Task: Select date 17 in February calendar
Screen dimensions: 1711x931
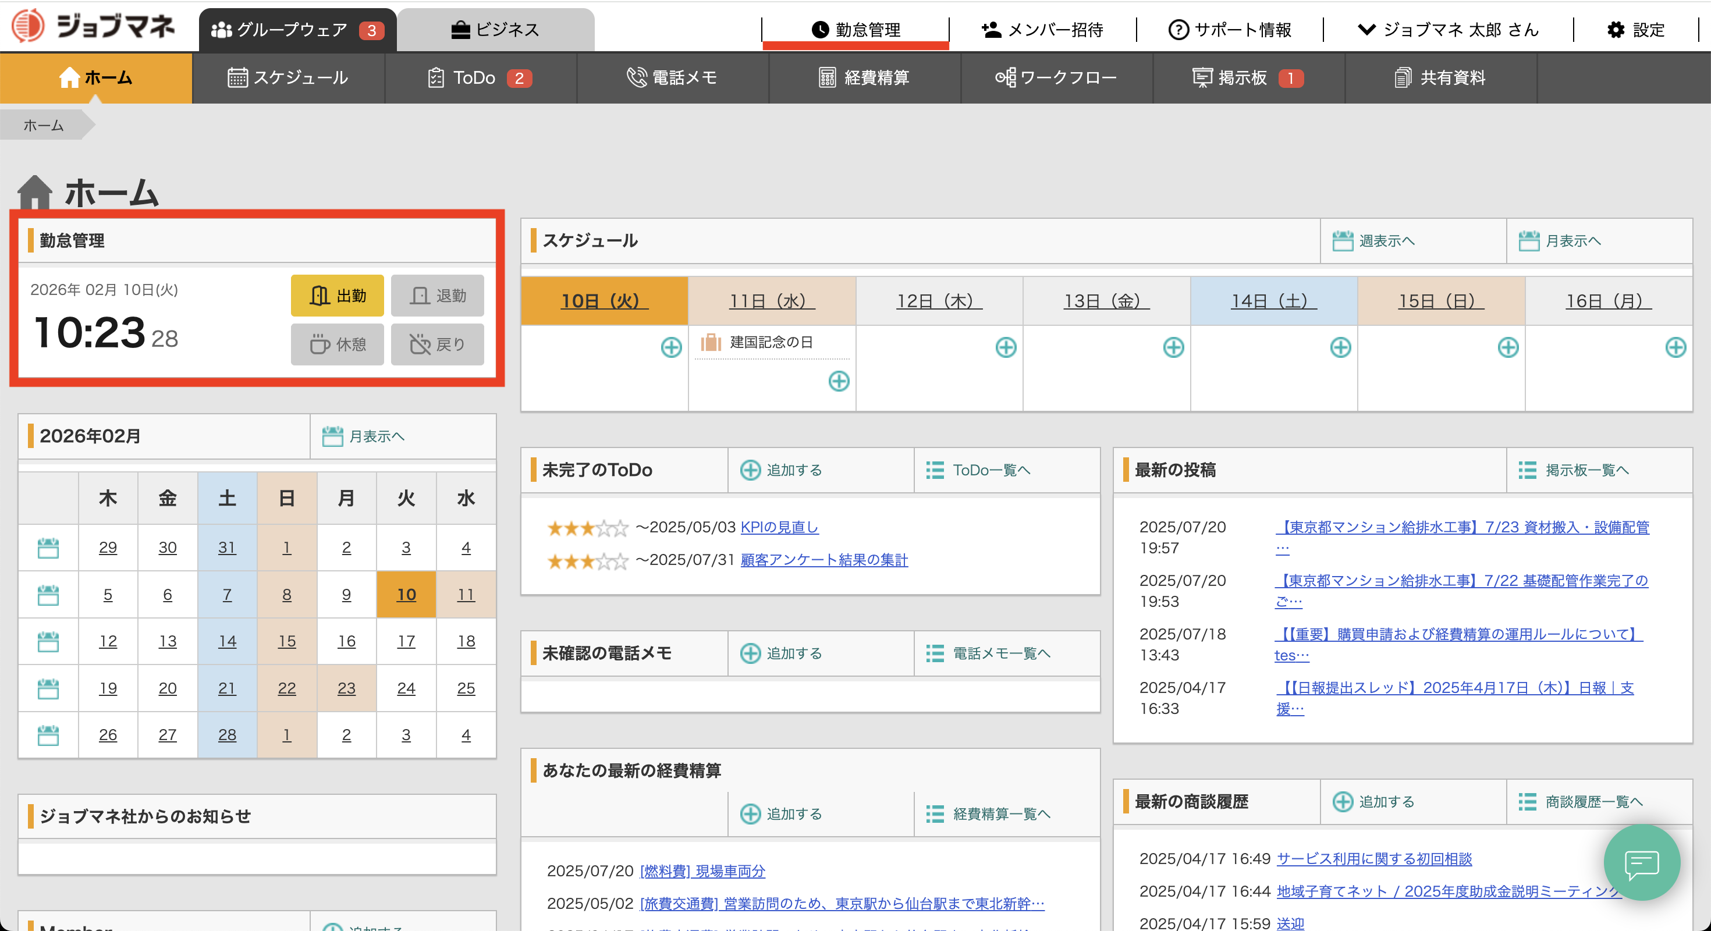Action: (406, 641)
